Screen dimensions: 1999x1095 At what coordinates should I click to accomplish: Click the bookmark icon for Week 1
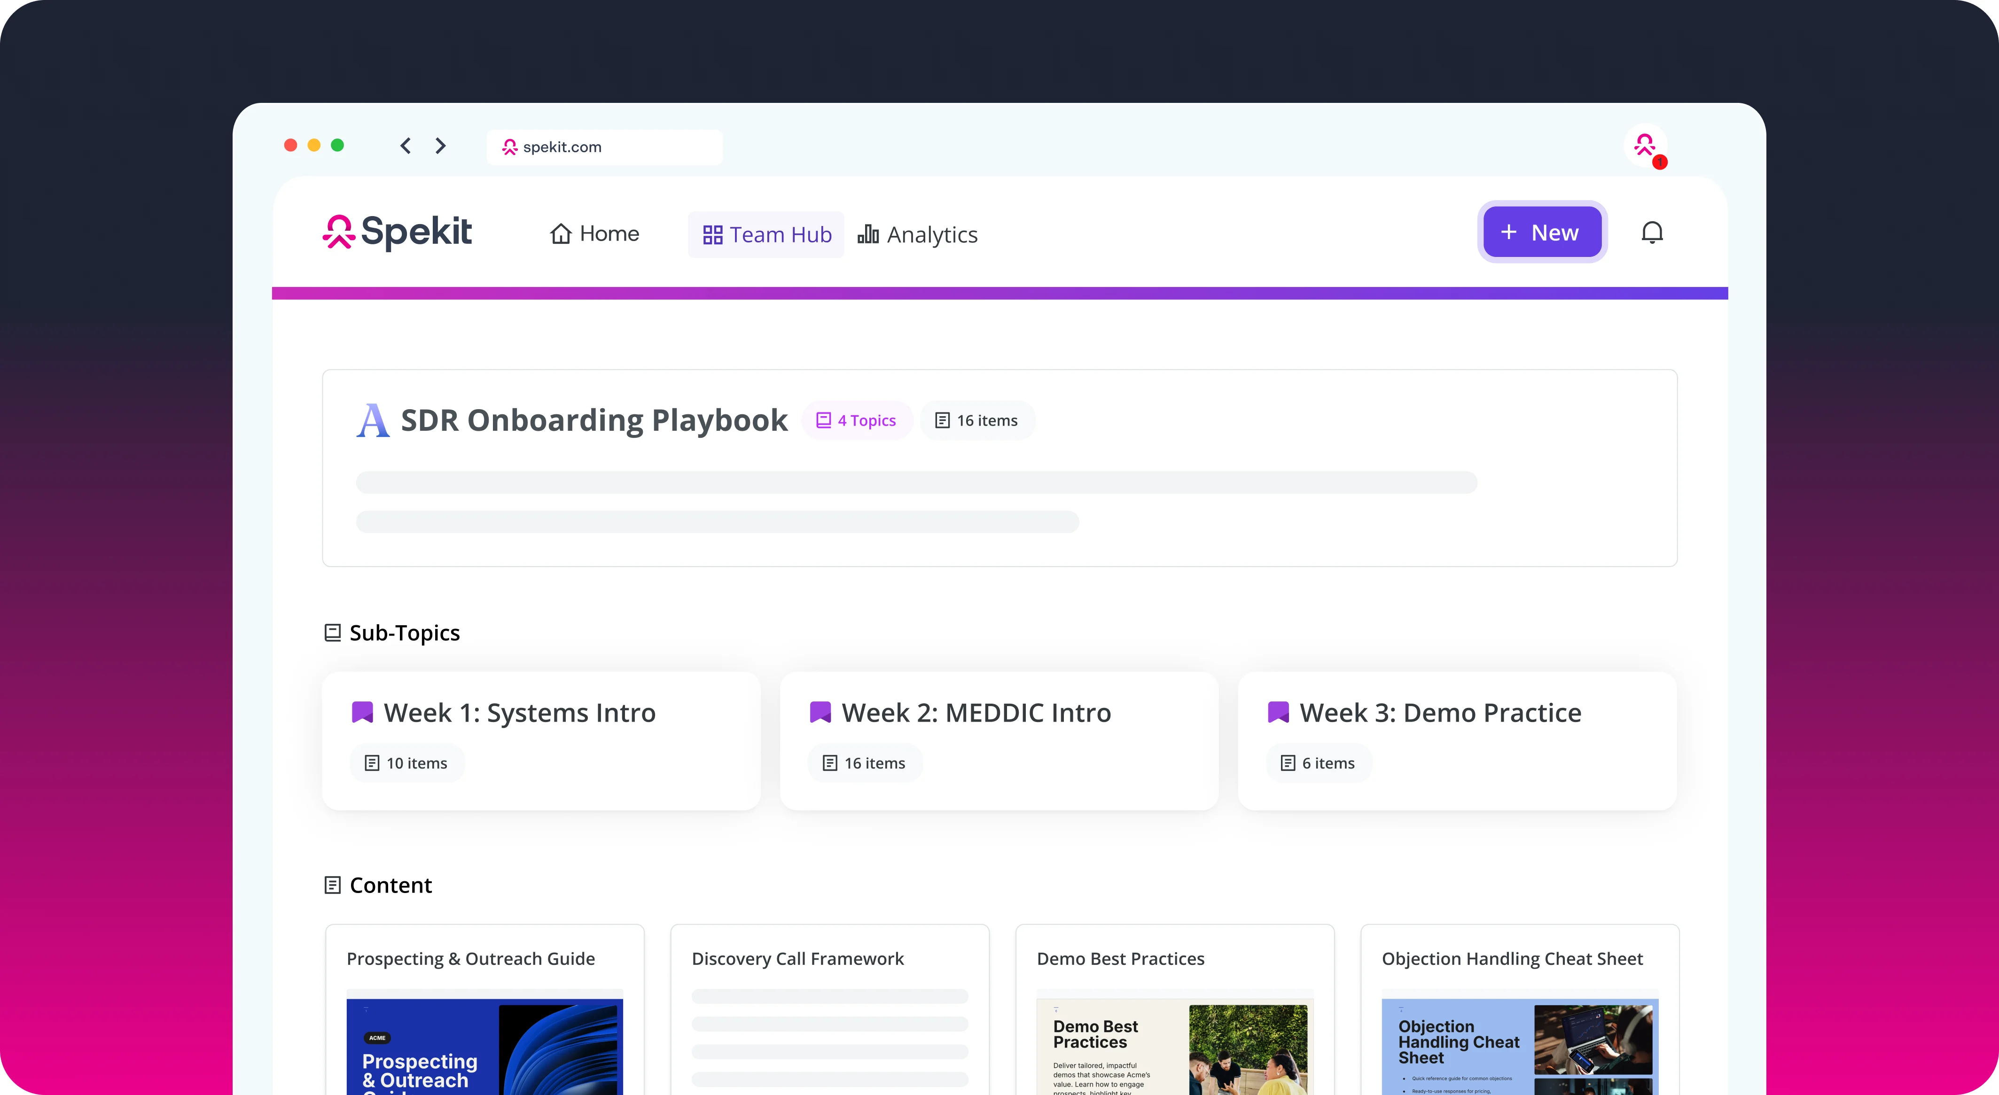362,712
